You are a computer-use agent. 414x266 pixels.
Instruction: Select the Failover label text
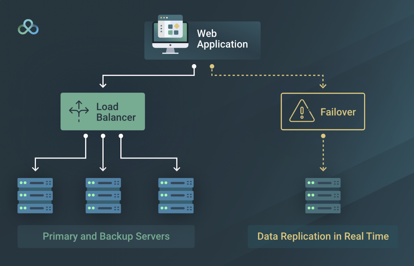[338, 112]
